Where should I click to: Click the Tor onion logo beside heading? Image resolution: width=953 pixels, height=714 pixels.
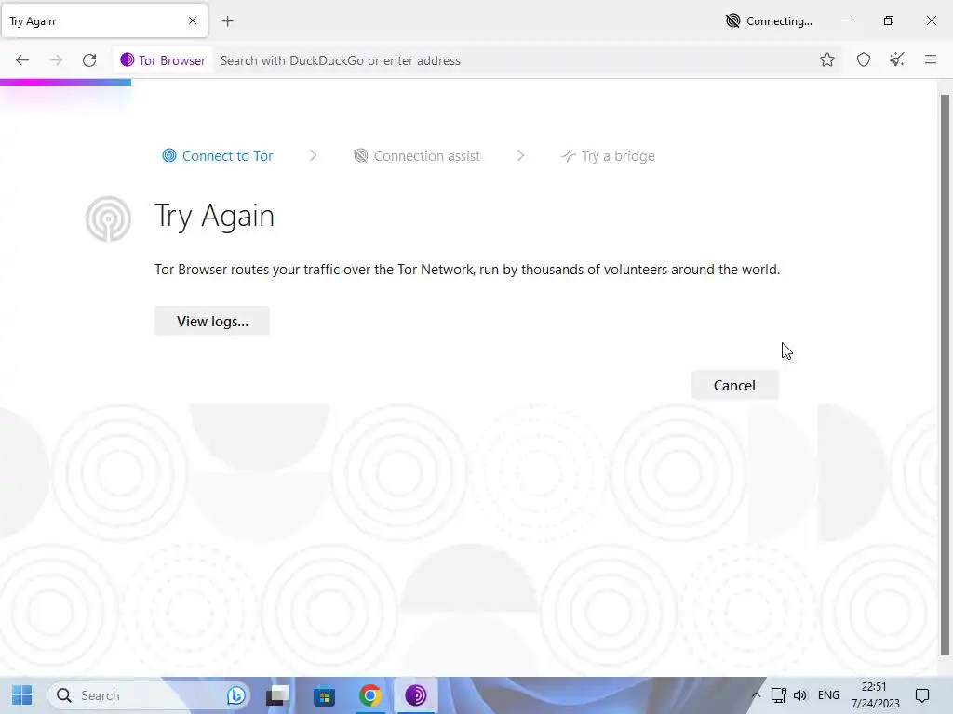[x=108, y=218]
